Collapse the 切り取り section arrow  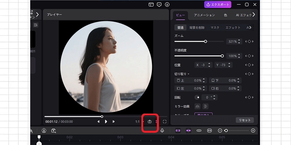[x=188, y=74]
